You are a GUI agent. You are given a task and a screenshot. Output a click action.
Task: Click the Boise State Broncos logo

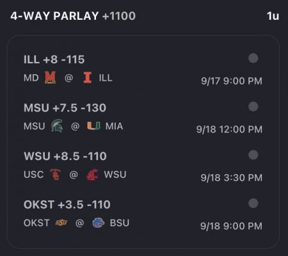(x=99, y=223)
